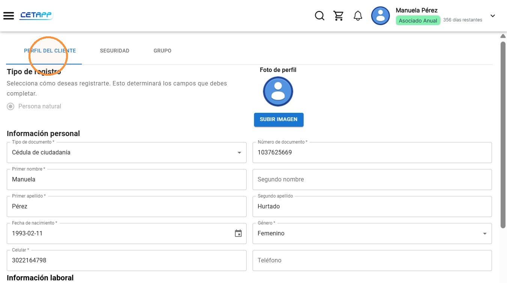The image size is (507, 283).
Task: Click the profile photo placeholder image
Action: coord(278,91)
